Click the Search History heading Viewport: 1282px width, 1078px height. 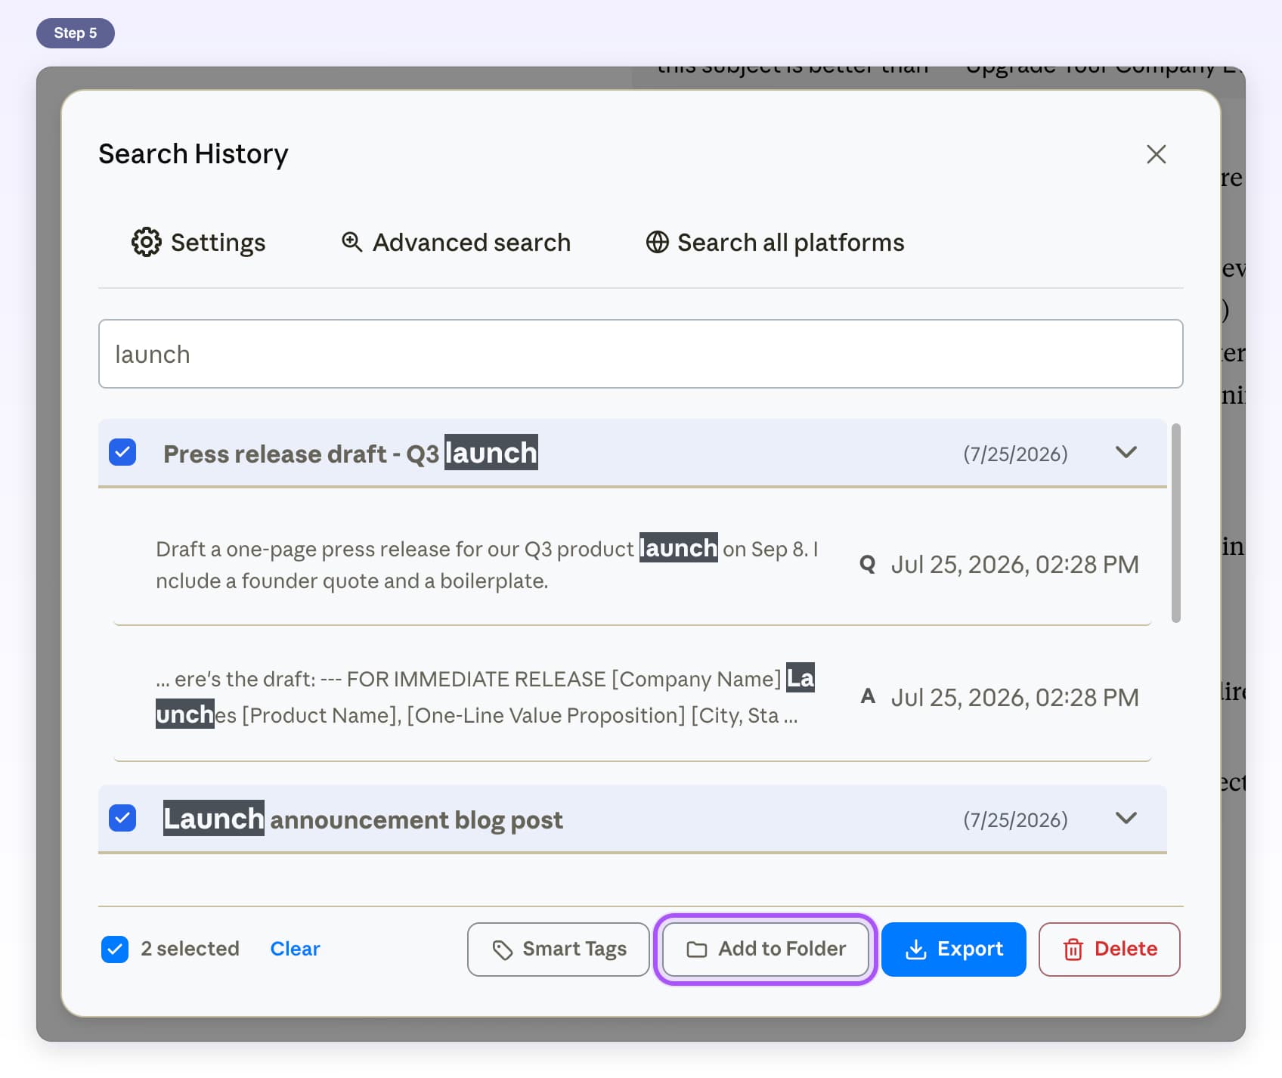click(x=194, y=154)
